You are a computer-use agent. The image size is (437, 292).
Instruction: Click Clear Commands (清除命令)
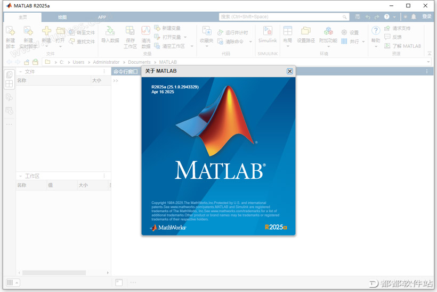point(230,41)
